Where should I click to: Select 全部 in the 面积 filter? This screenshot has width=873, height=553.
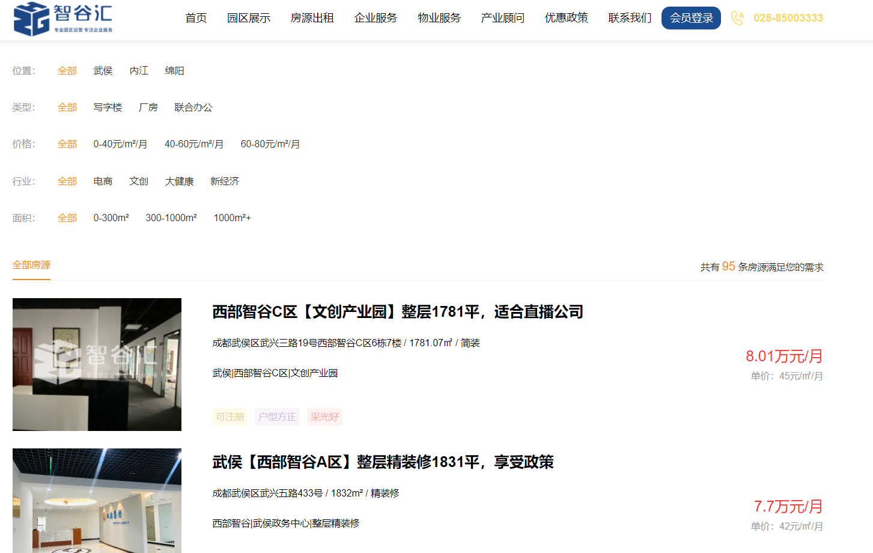point(67,218)
